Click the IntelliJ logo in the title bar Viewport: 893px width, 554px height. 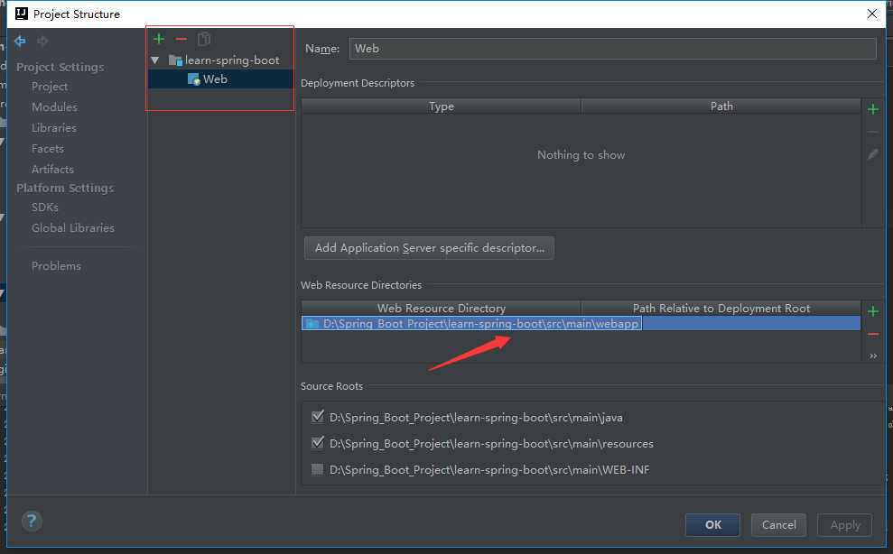pyautogui.click(x=22, y=14)
